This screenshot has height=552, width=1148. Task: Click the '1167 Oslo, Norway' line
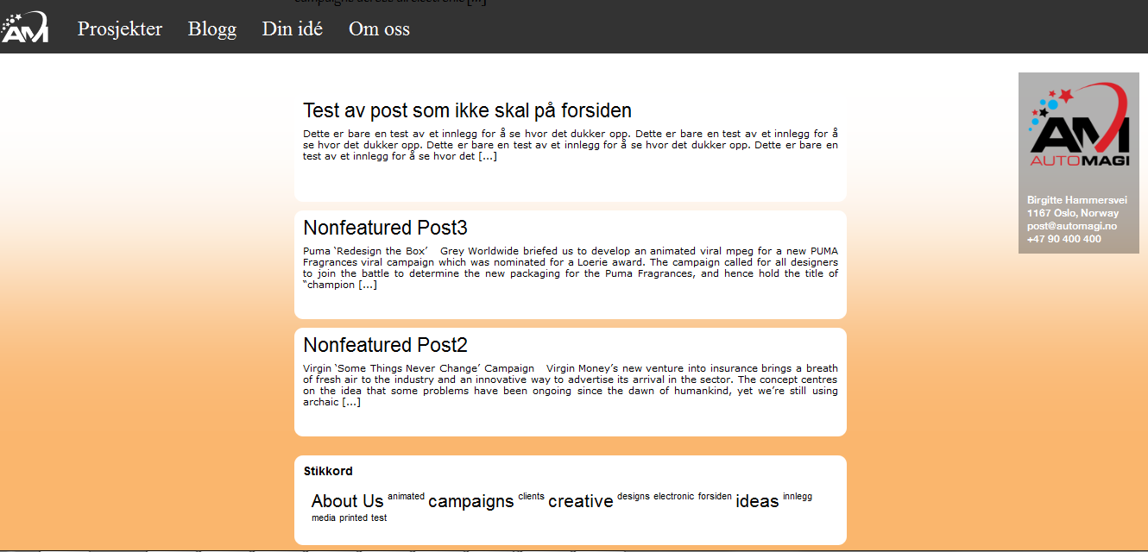[x=1073, y=213]
